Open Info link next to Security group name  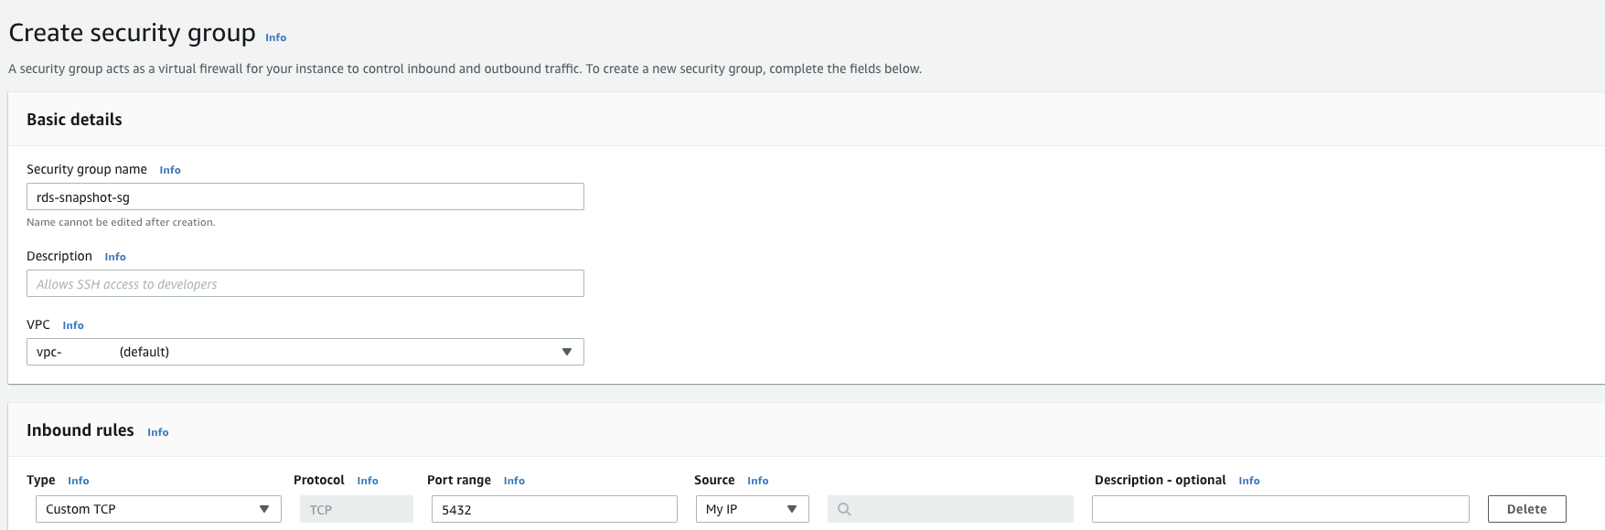[170, 170]
